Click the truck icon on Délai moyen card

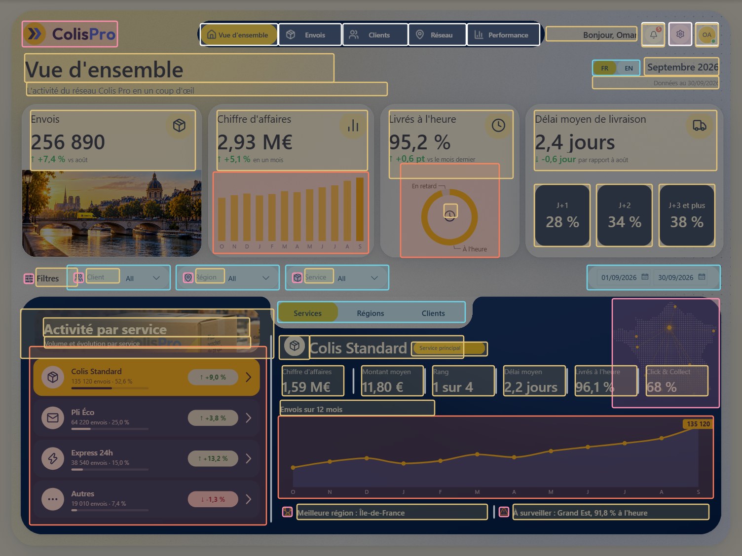point(699,125)
